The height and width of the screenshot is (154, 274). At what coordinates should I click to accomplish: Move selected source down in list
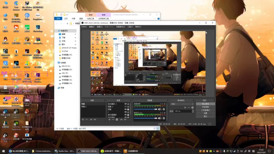click(125, 119)
